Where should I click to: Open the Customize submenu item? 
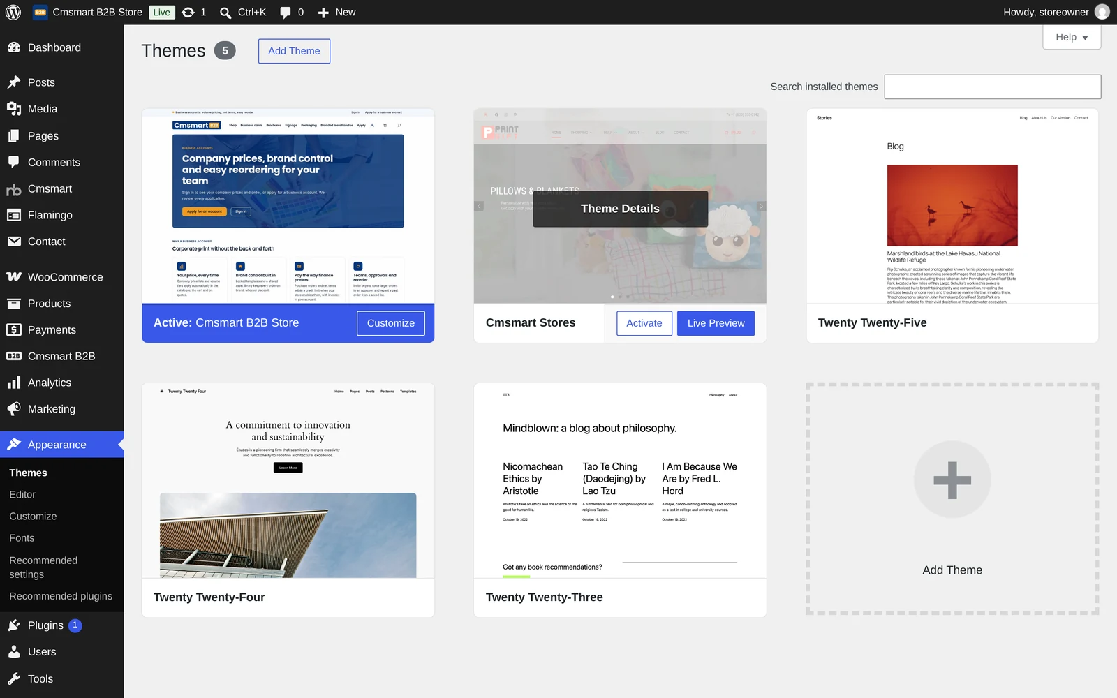click(33, 517)
